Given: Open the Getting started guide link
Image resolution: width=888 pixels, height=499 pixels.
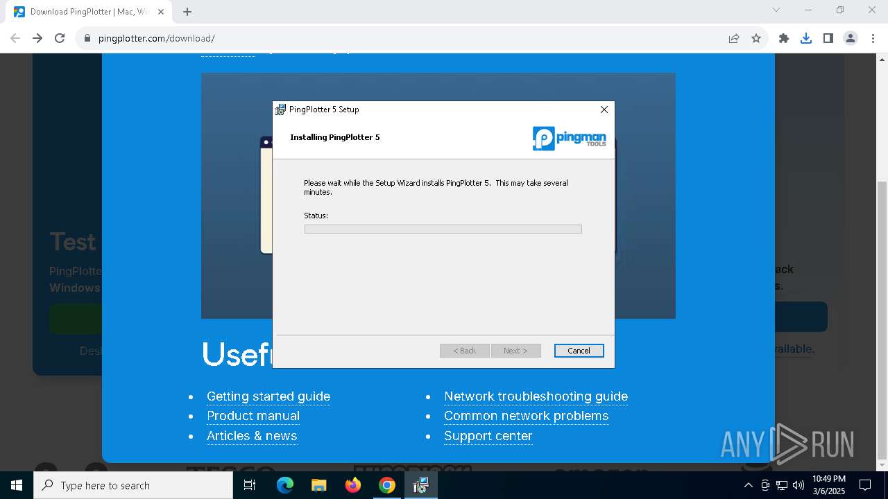Looking at the screenshot, I should 268,396.
